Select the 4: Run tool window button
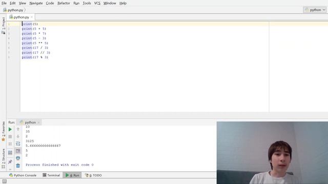 click(x=72, y=175)
